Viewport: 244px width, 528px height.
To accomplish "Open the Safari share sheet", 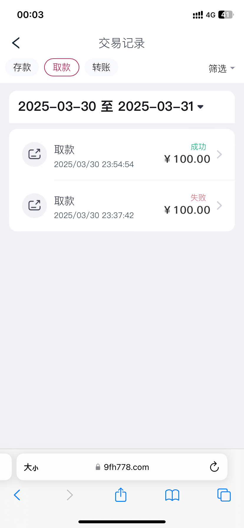I will (x=121, y=495).
